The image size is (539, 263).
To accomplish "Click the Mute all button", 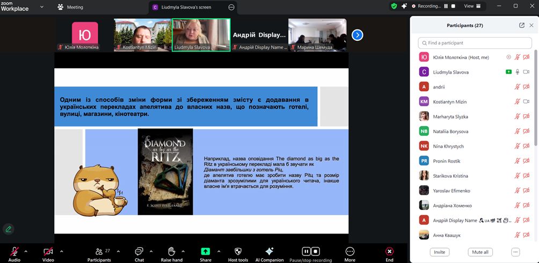I will click(x=480, y=252).
